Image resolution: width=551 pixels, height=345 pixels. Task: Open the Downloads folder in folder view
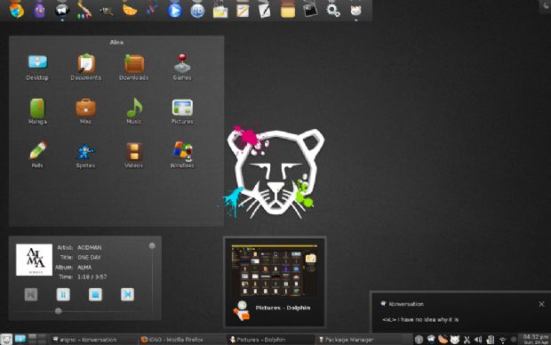(x=134, y=68)
